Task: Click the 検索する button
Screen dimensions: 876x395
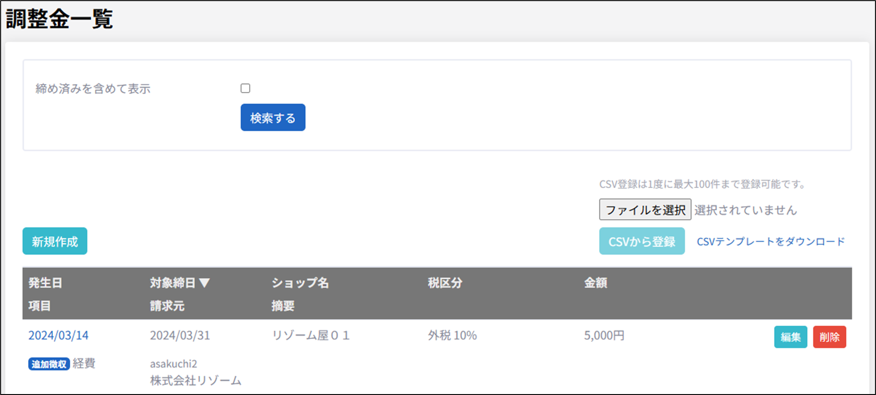Action: point(273,118)
